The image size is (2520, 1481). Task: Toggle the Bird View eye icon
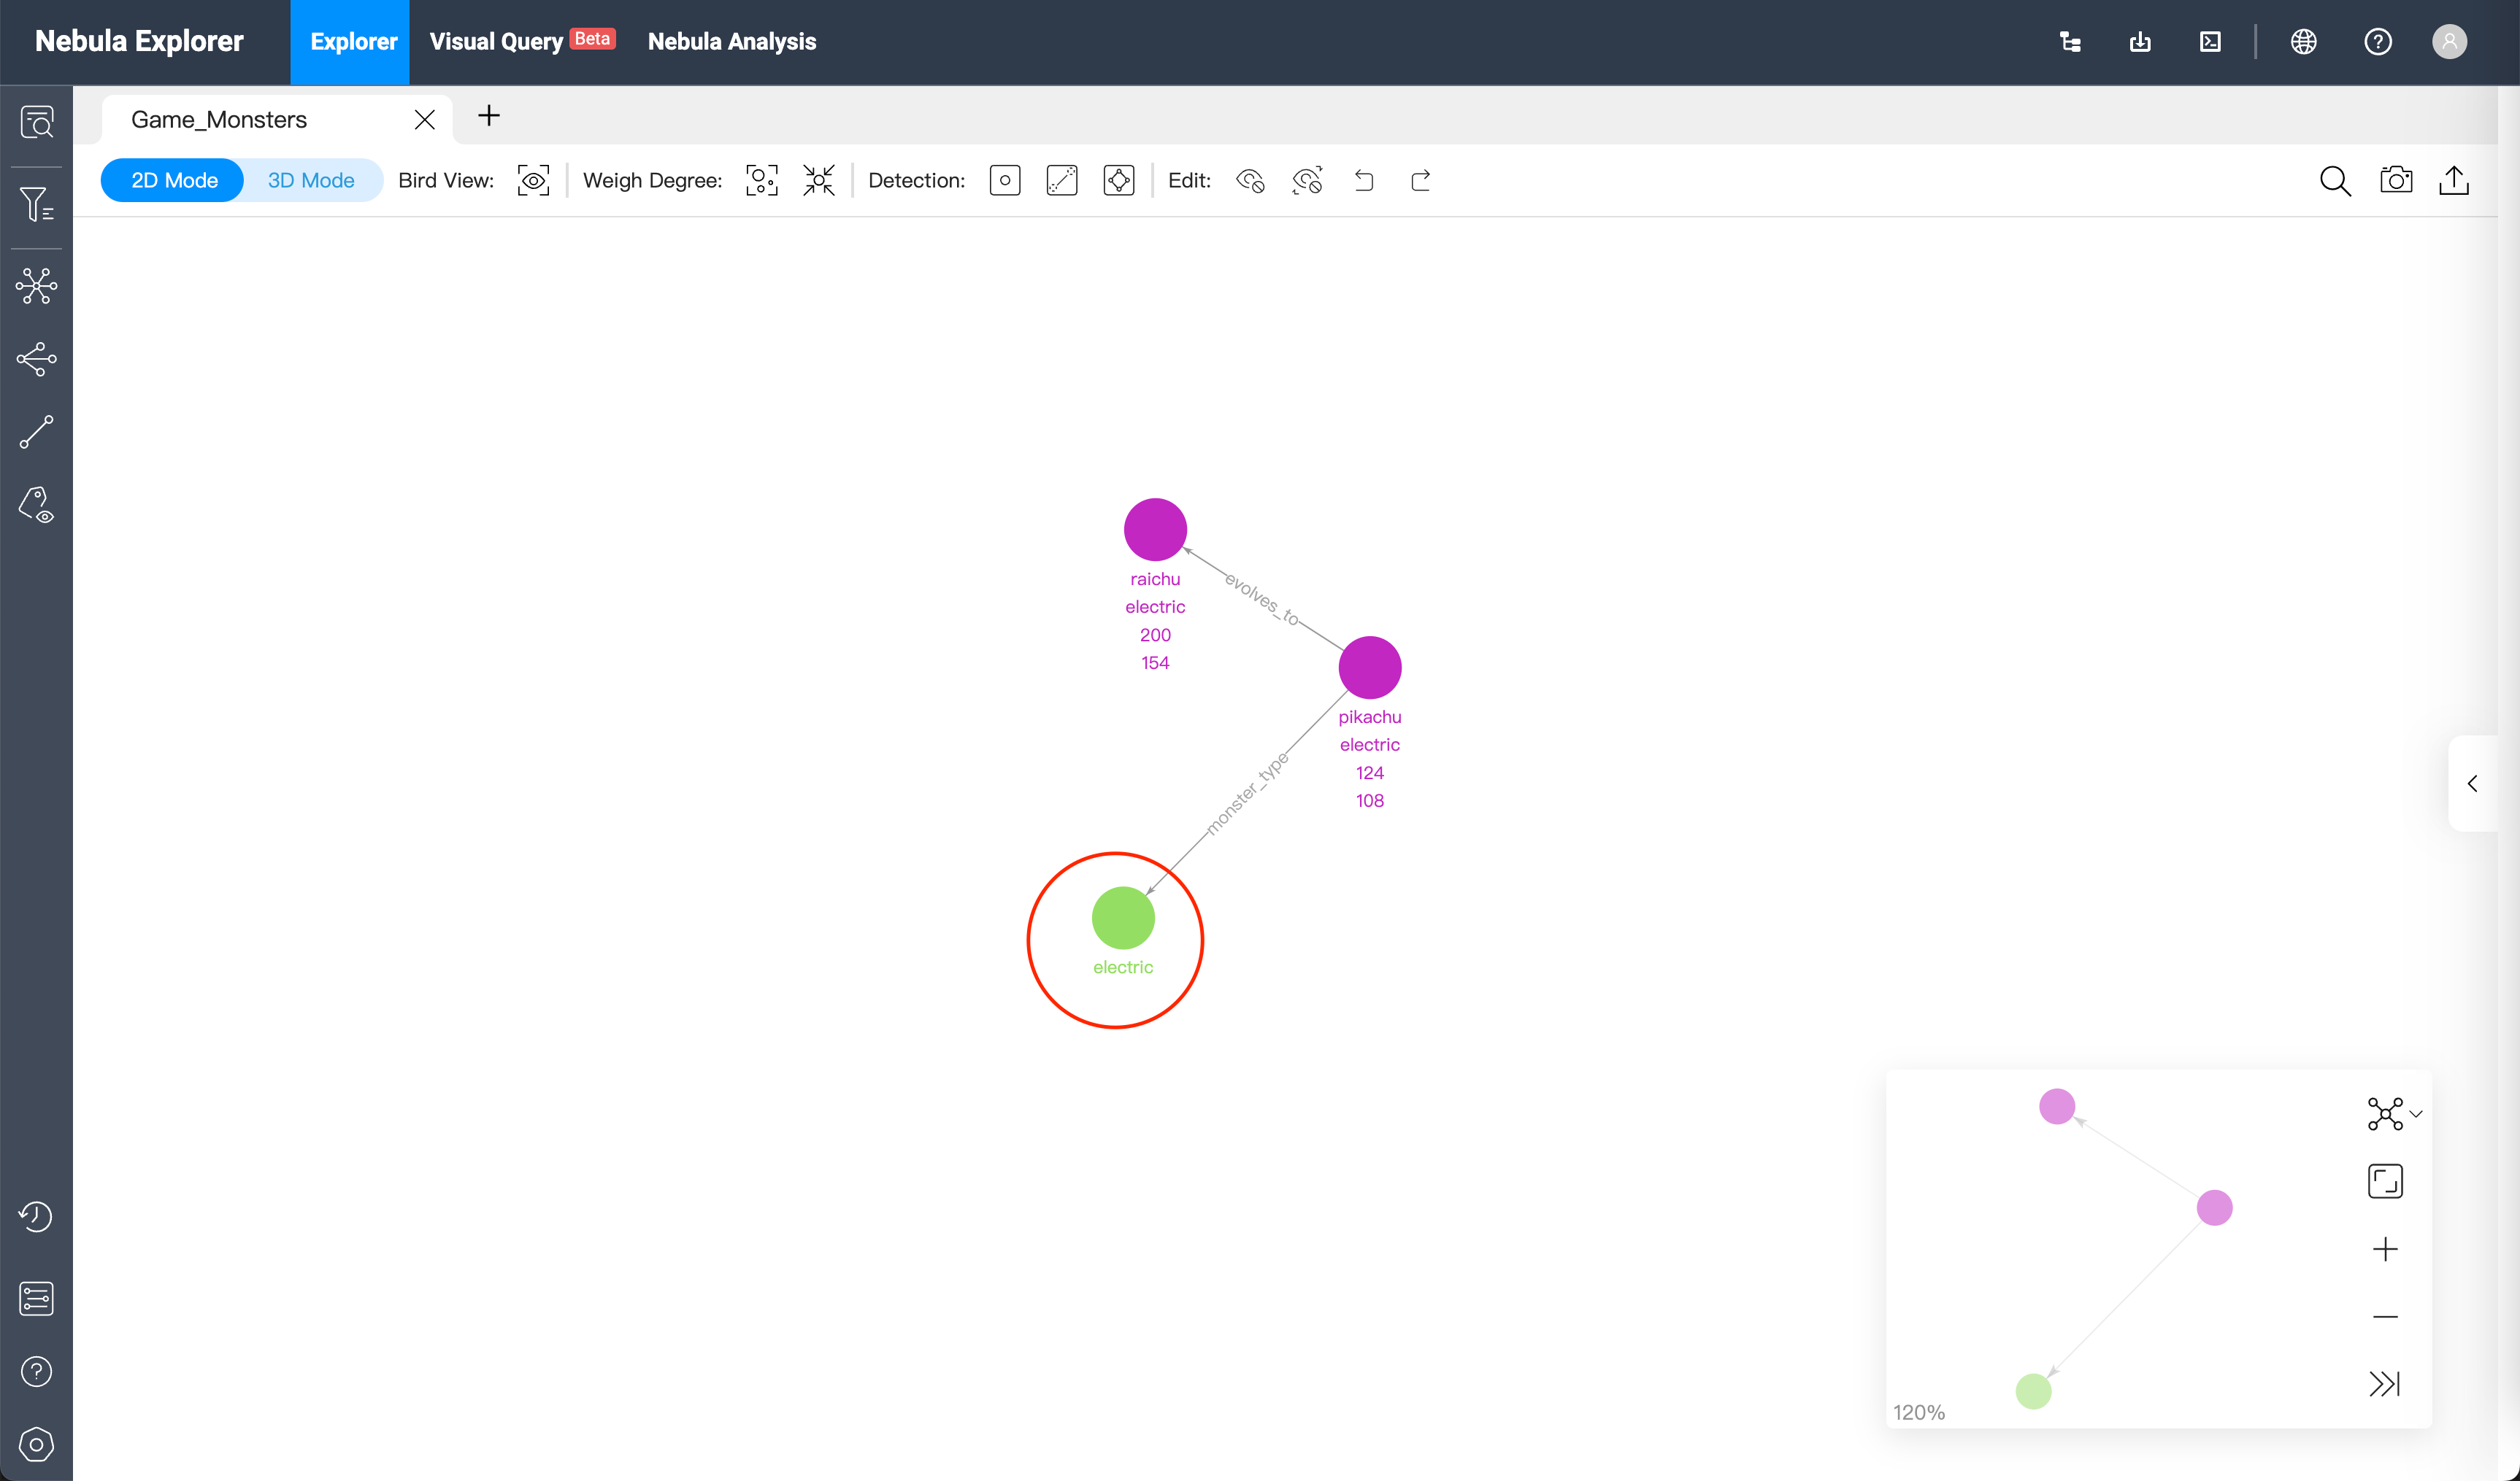533,180
